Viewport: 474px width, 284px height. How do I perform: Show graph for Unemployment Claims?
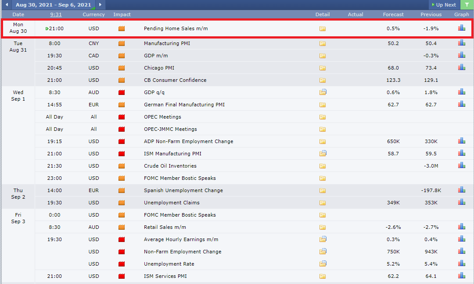coord(462,202)
